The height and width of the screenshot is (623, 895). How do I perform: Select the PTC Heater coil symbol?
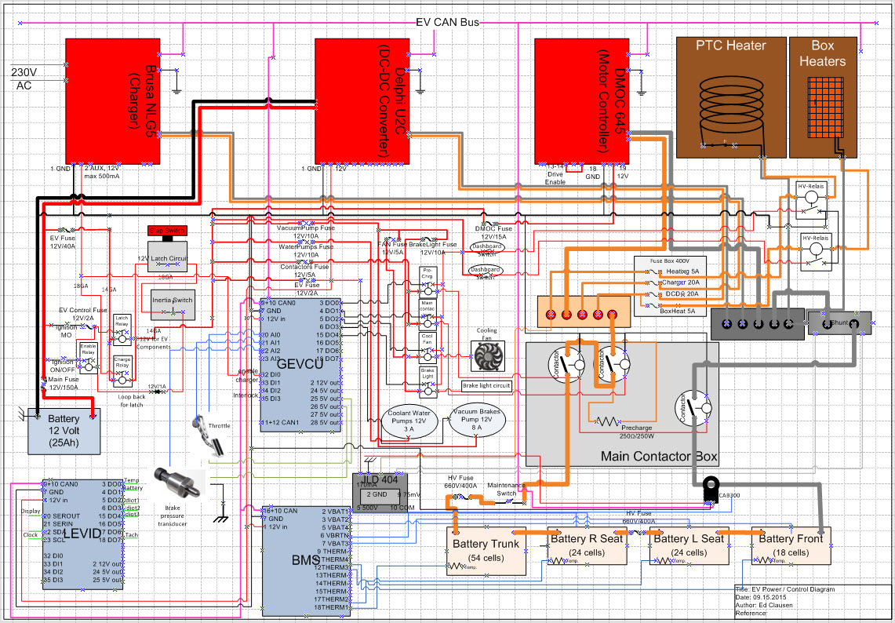[730, 100]
